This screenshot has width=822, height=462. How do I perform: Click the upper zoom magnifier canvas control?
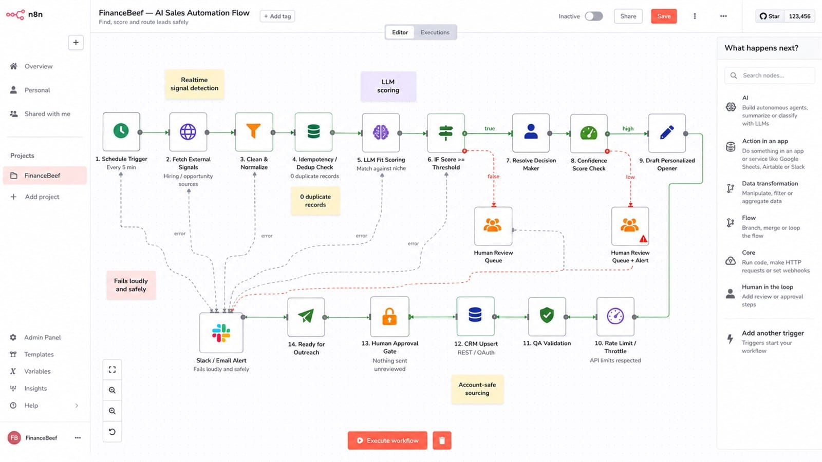pyautogui.click(x=112, y=390)
